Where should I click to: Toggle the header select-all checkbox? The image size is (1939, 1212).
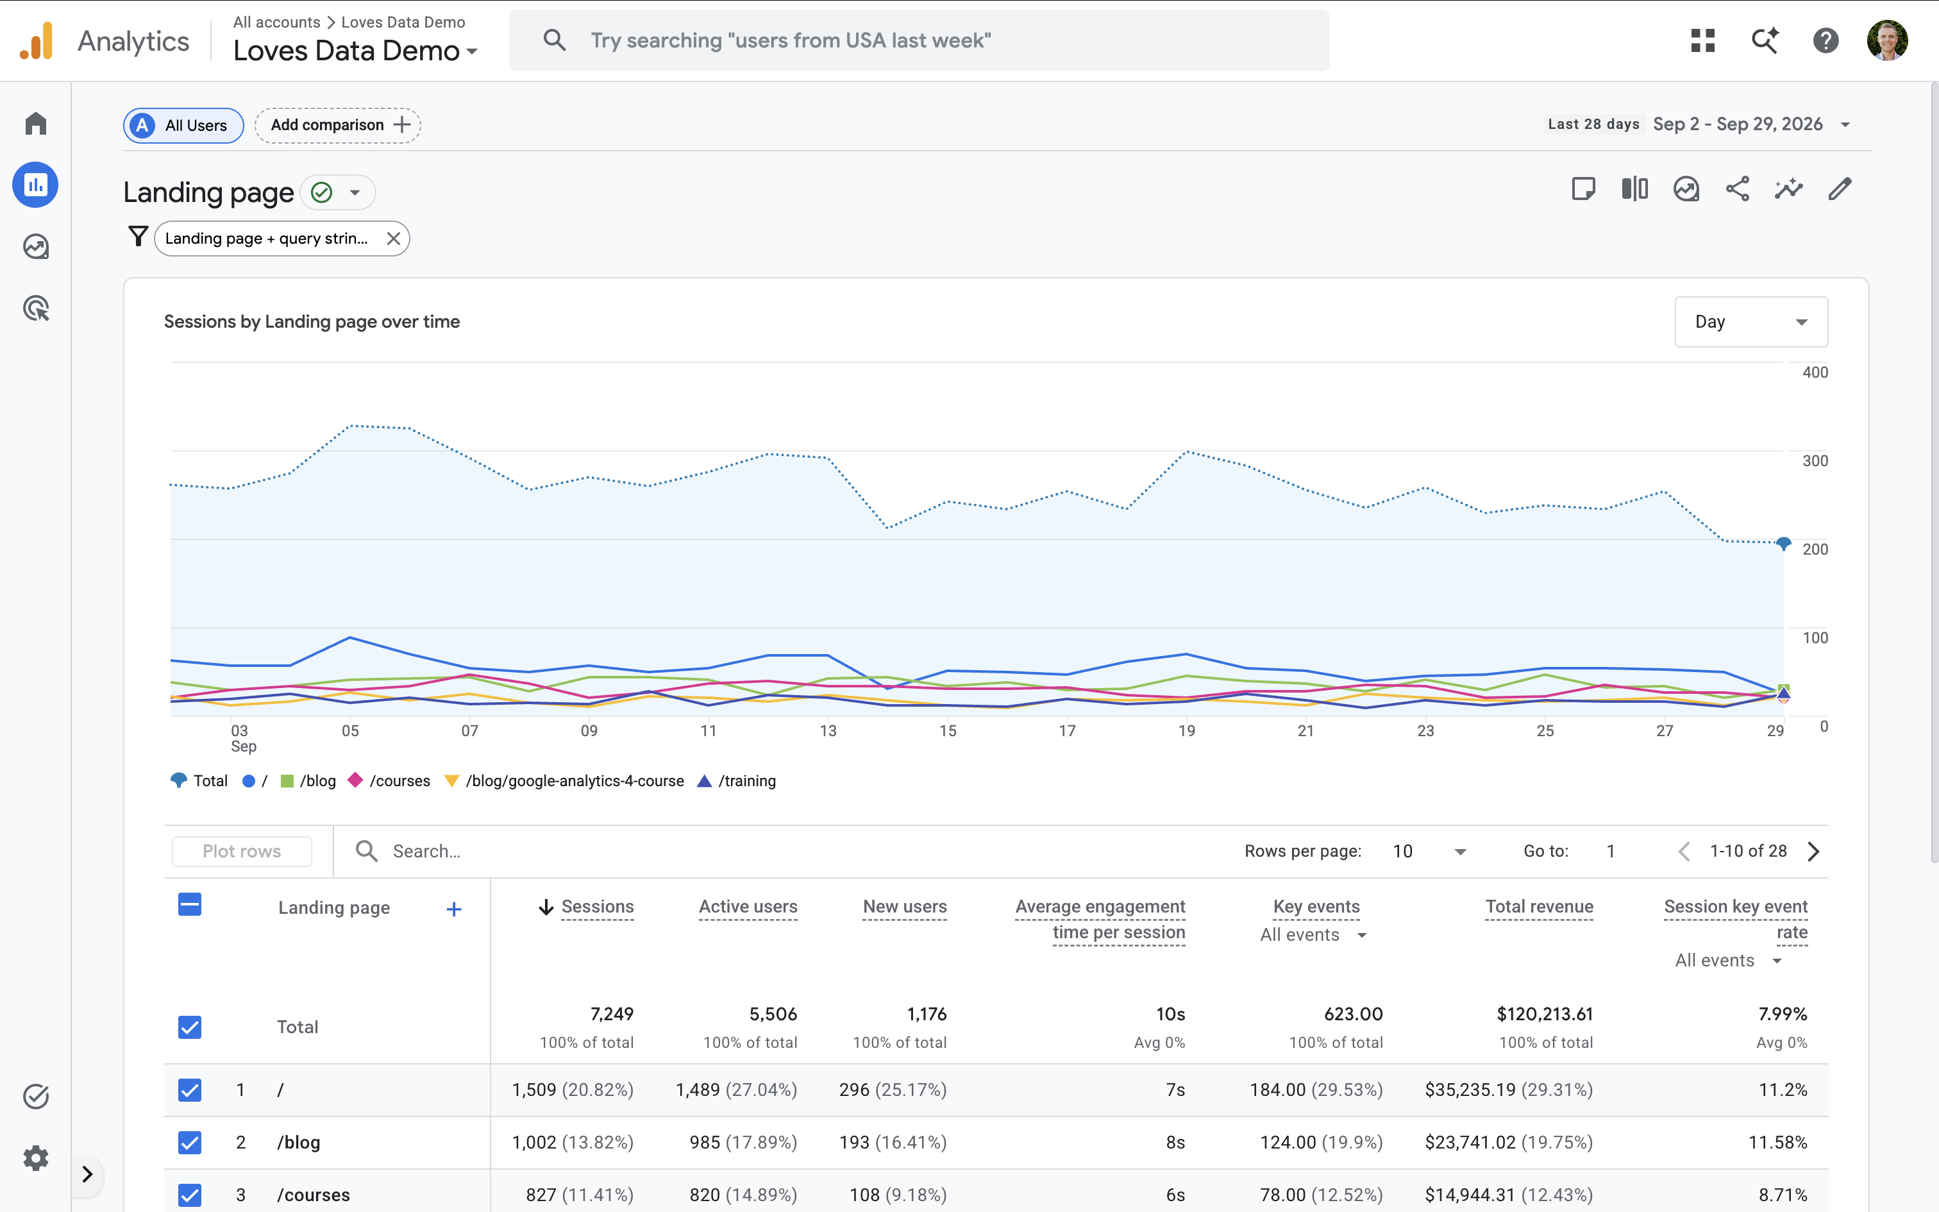point(190,905)
